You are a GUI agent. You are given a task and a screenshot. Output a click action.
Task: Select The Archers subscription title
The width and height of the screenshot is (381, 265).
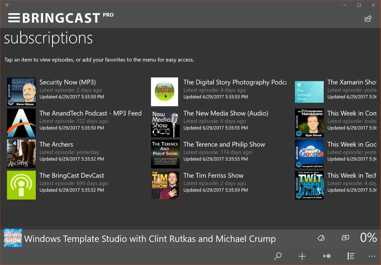click(x=56, y=145)
